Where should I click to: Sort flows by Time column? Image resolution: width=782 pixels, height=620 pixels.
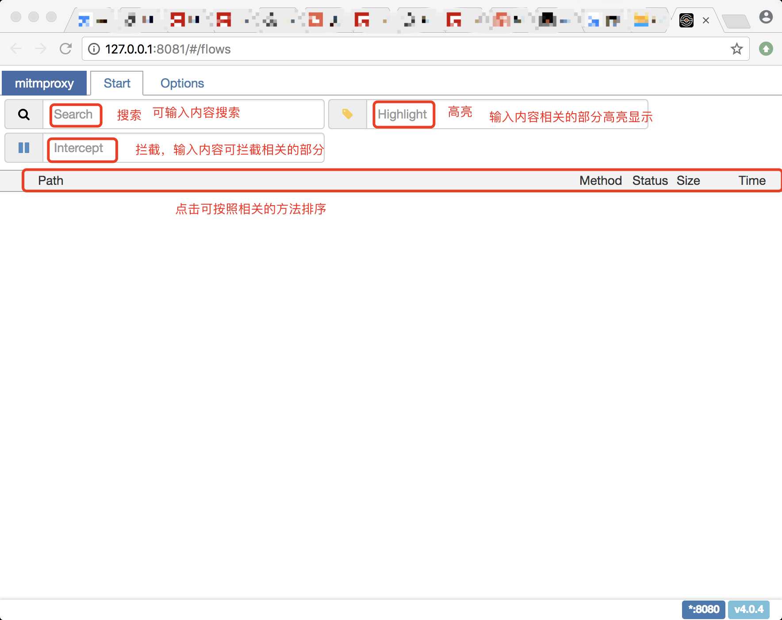(752, 180)
